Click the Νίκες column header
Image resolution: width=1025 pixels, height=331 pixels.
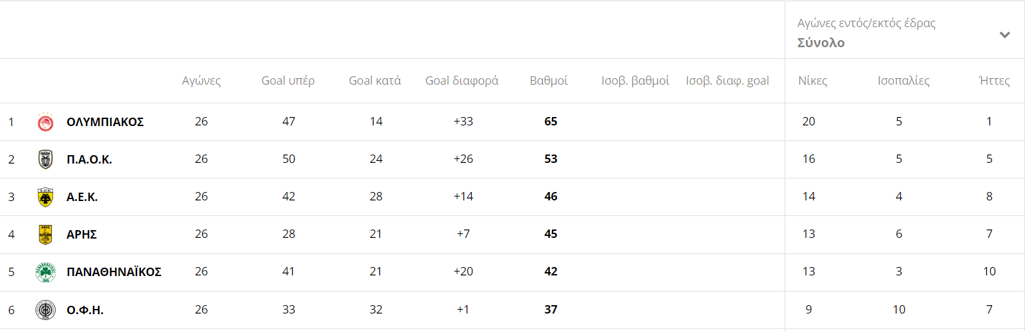click(x=813, y=81)
